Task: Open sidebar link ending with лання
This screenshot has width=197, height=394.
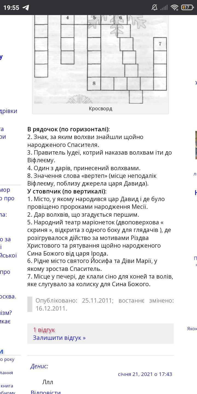Action: pyautogui.click(x=6, y=372)
